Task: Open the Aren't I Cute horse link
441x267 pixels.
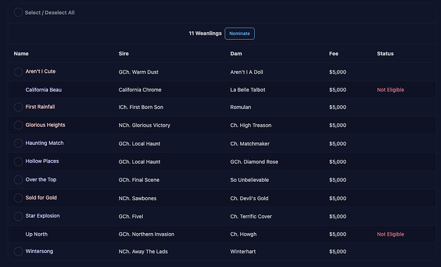Action: coord(40,72)
